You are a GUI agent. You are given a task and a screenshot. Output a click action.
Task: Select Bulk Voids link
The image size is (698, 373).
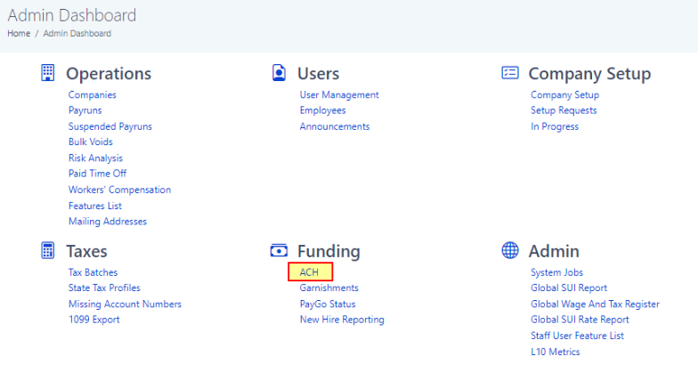[91, 142]
